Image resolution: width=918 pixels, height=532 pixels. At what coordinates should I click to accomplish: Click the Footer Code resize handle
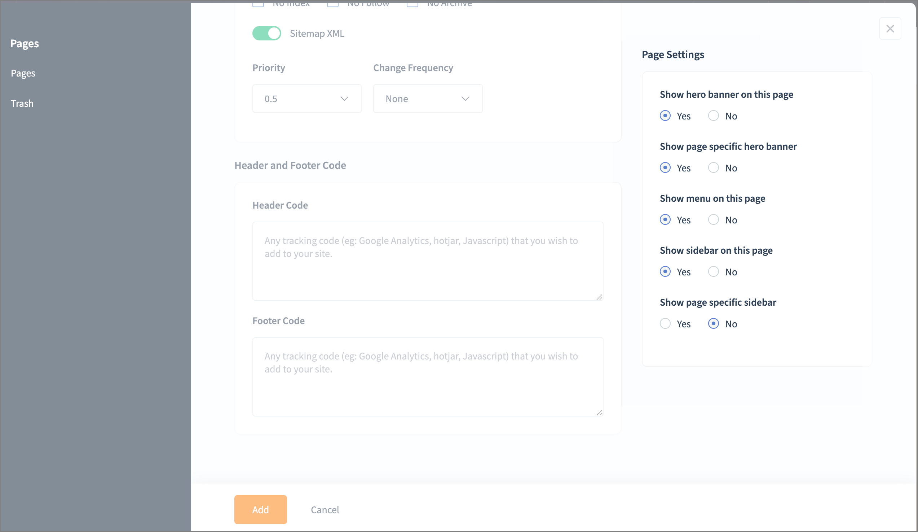coord(599,413)
